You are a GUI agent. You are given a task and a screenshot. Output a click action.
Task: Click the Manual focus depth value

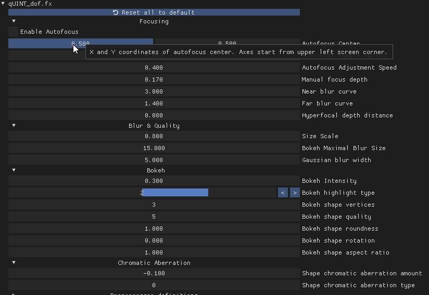coord(154,79)
